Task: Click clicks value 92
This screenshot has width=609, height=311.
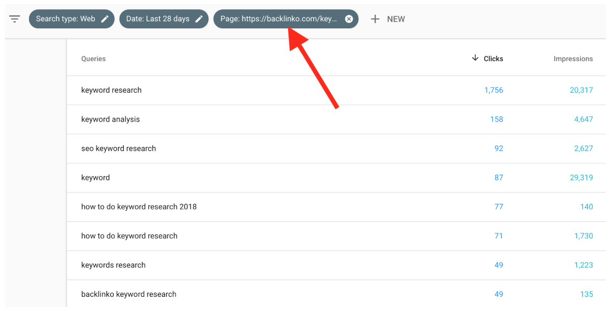Action: click(498, 149)
